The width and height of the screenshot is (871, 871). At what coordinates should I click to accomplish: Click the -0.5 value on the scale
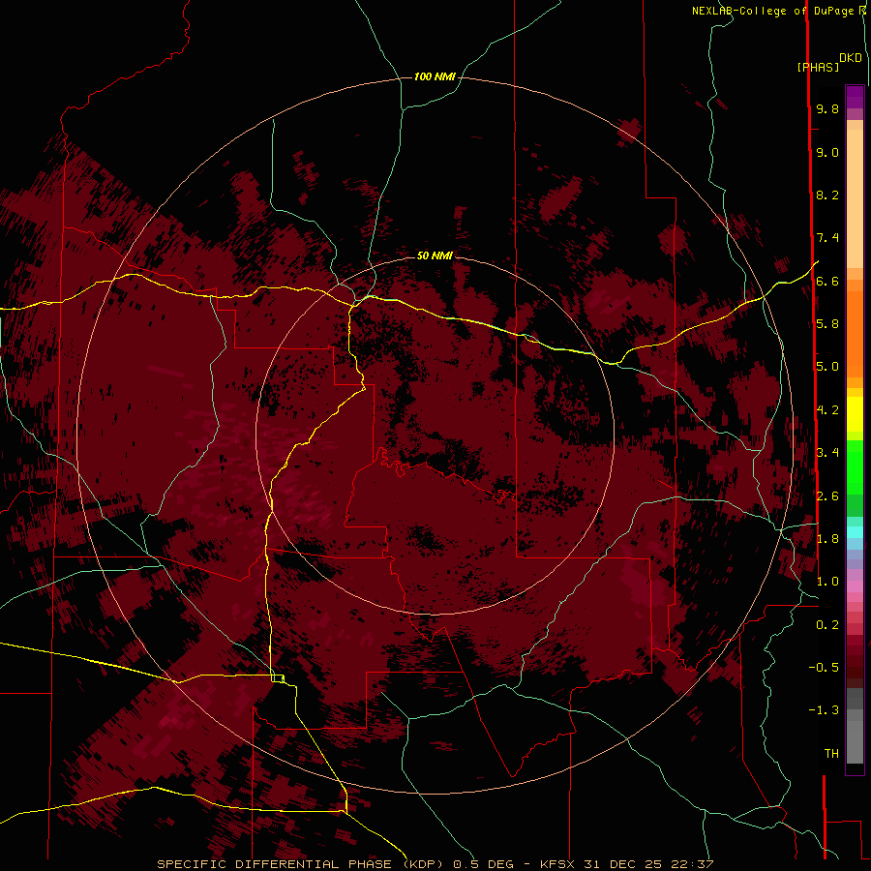(x=824, y=668)
